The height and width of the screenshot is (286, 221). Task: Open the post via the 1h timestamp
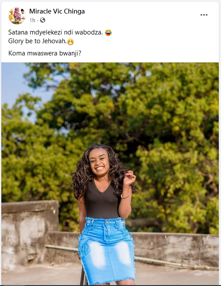pos(32,20)
